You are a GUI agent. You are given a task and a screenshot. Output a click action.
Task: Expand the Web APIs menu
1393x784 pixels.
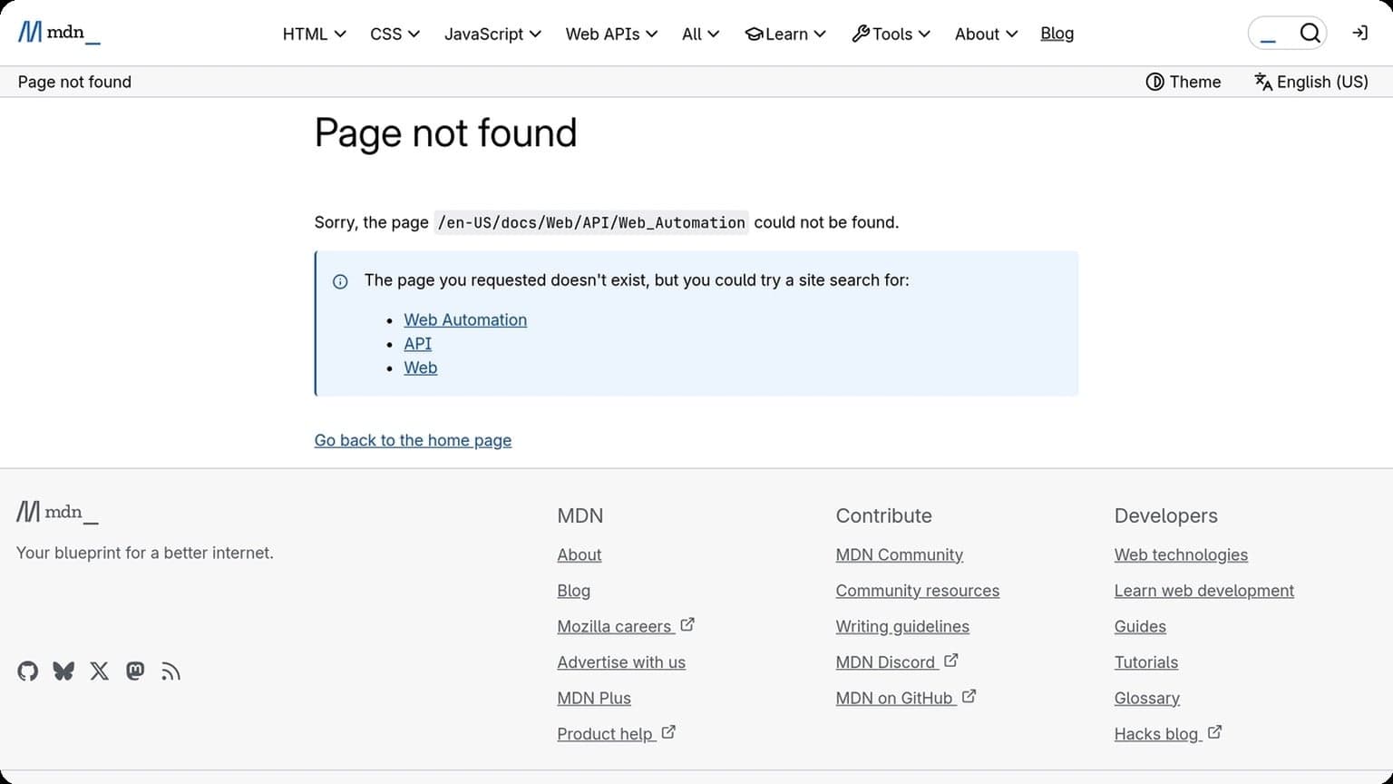click(611, 34)
